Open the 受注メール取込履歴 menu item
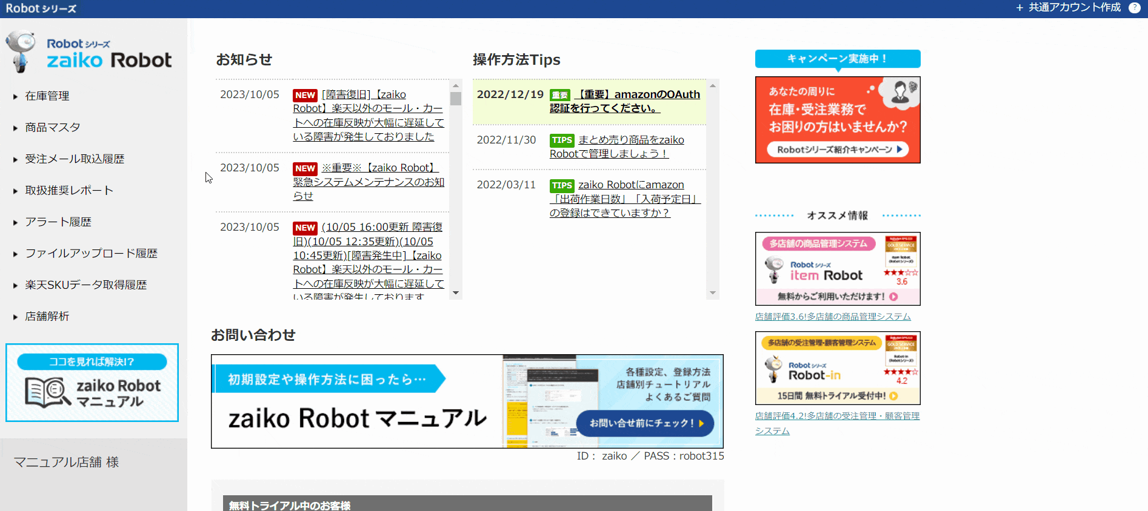 [75, 159]
